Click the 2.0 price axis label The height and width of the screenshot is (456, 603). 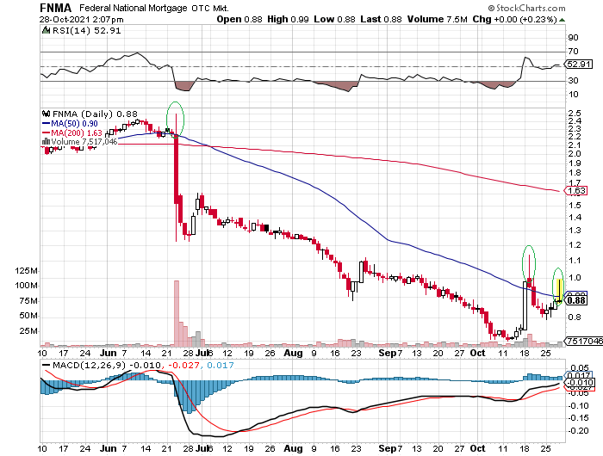(x=575, y=153)
